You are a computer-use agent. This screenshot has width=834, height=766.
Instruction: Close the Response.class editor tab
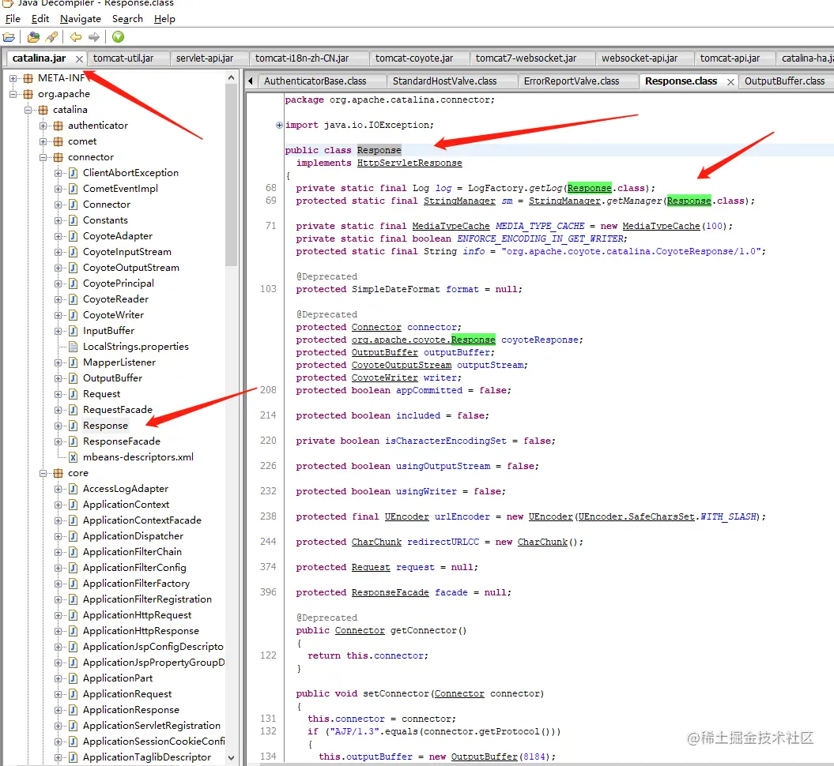pyautogui.click(x=730, y=82)
